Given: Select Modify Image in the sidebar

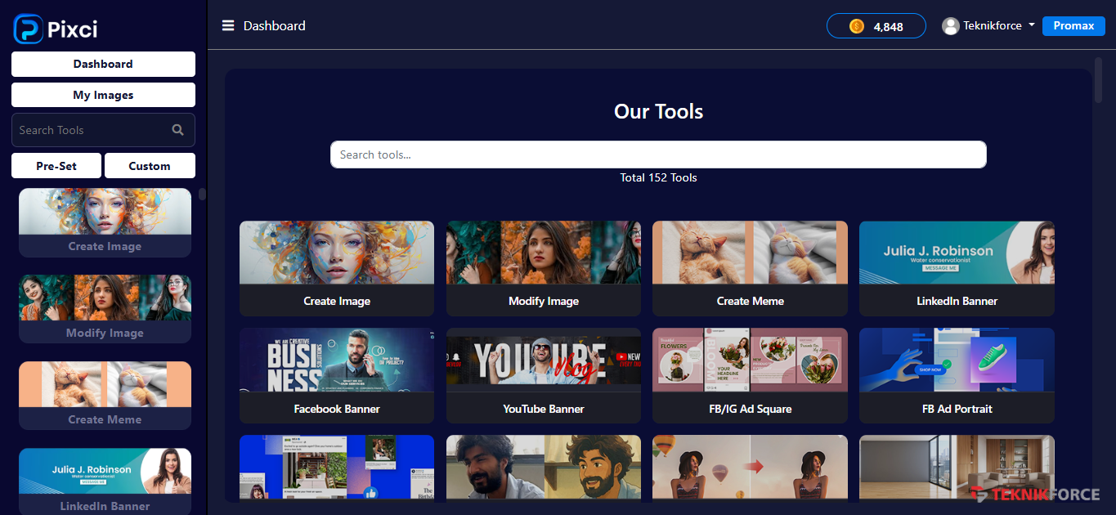Looking at the screenshot, I should click(105, 309).
